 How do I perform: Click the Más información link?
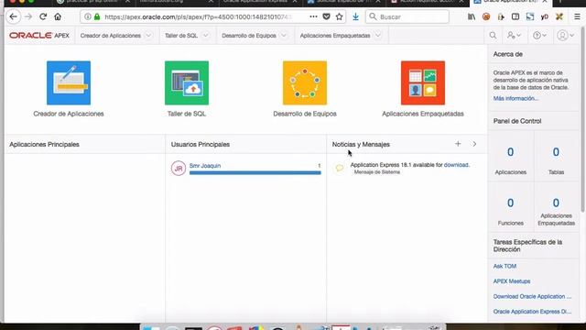coord(515,98)
